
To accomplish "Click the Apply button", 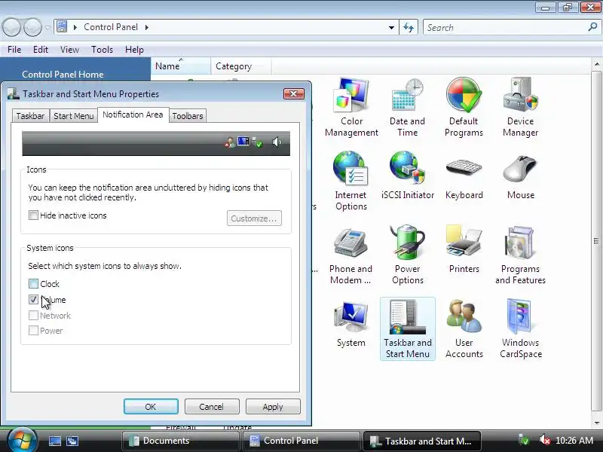I will pyautogui.click(x=273, y=406).
